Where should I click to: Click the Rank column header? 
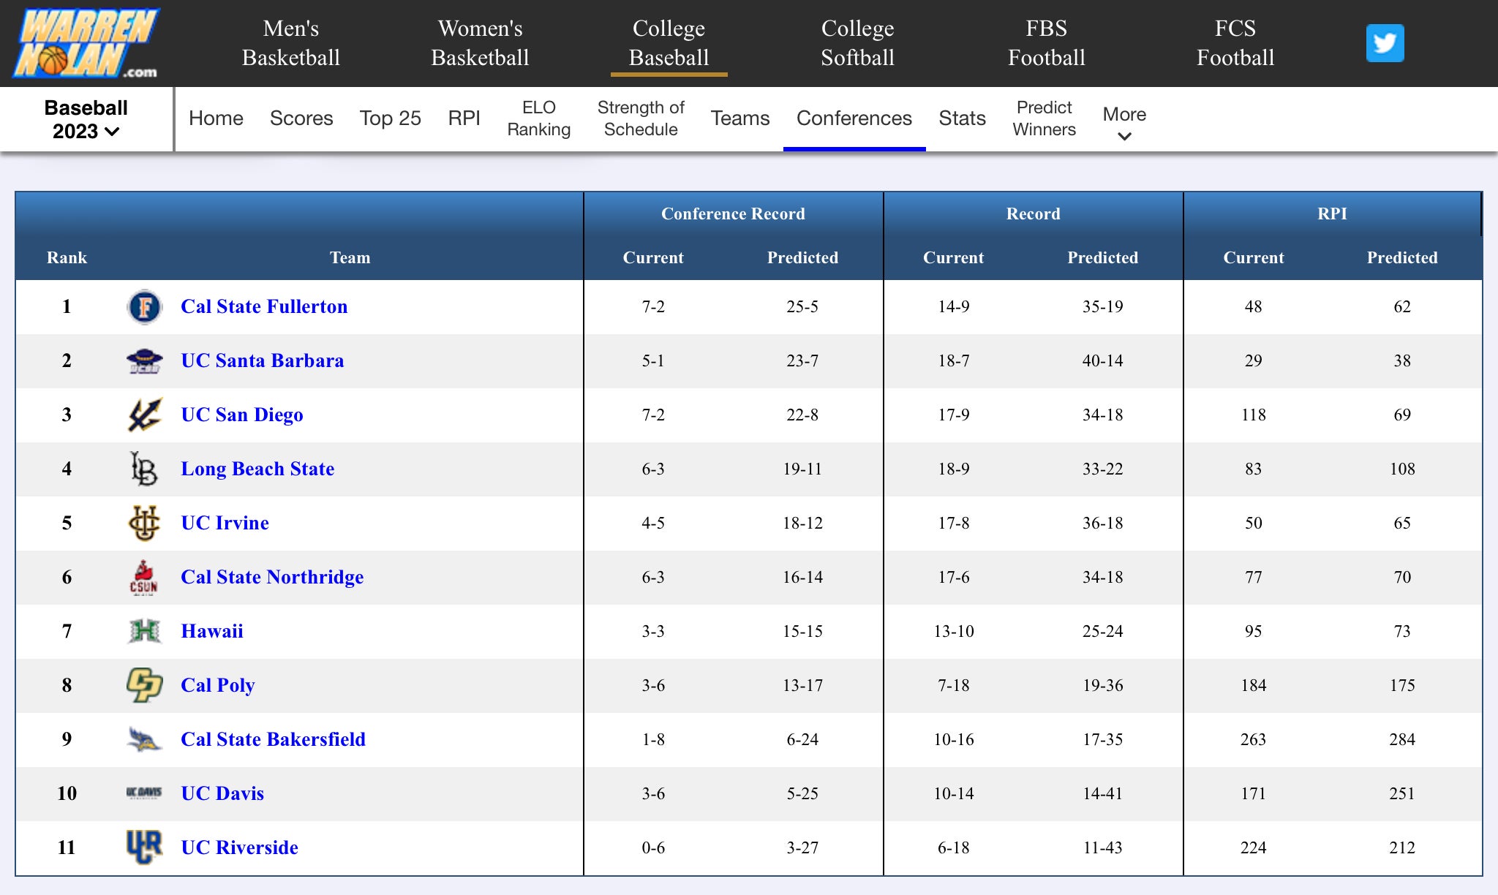point(67,257)
